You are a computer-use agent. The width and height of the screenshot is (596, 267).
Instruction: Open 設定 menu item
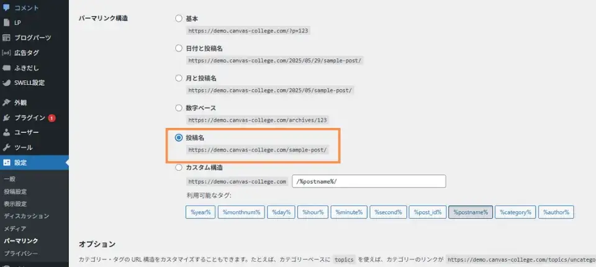(34, 163)
